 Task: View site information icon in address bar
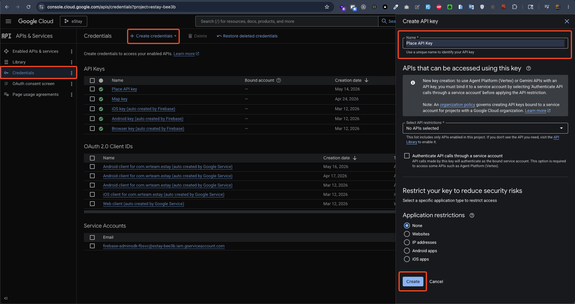(x=41, y=7)
